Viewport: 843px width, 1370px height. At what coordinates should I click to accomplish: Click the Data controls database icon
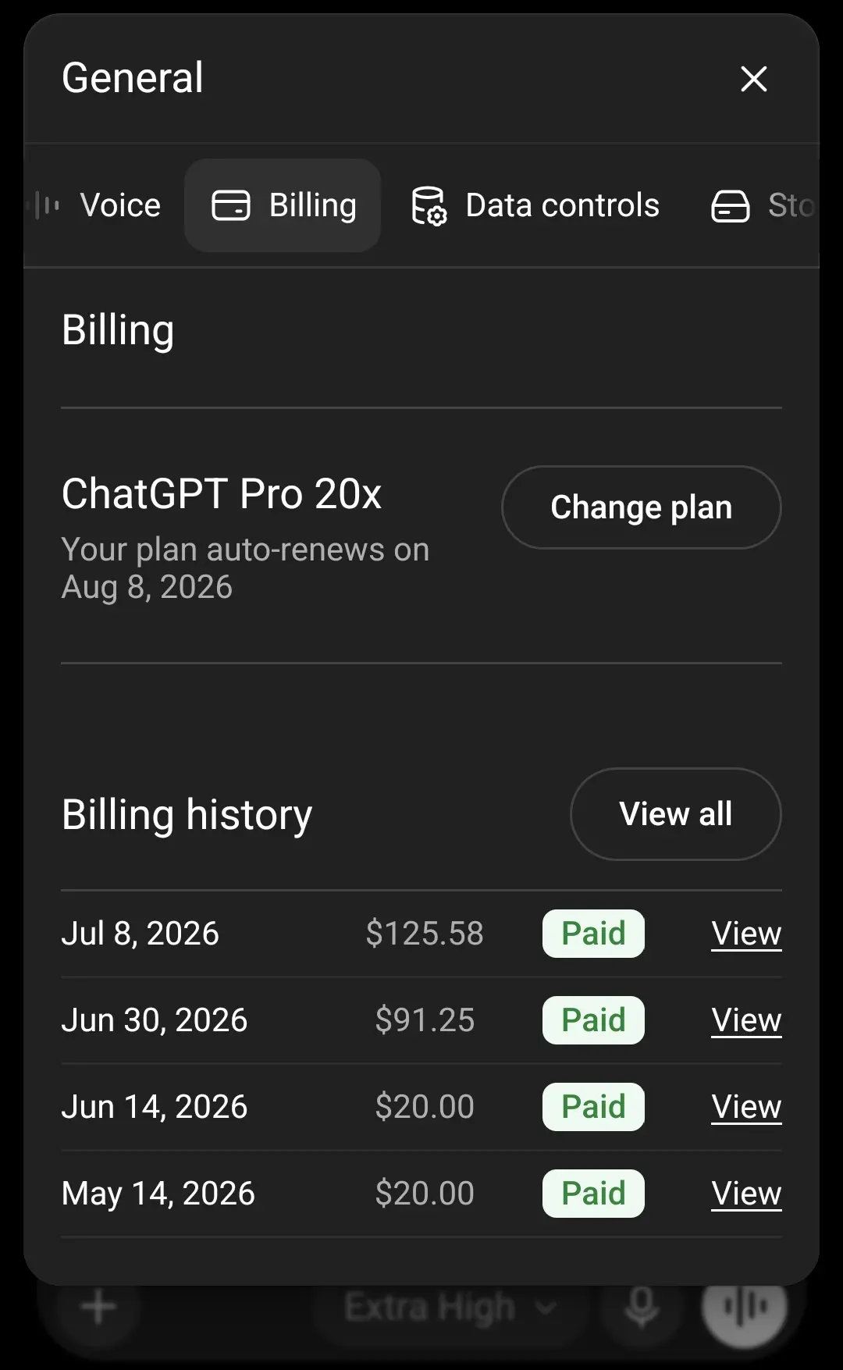(x=429, y=206)
